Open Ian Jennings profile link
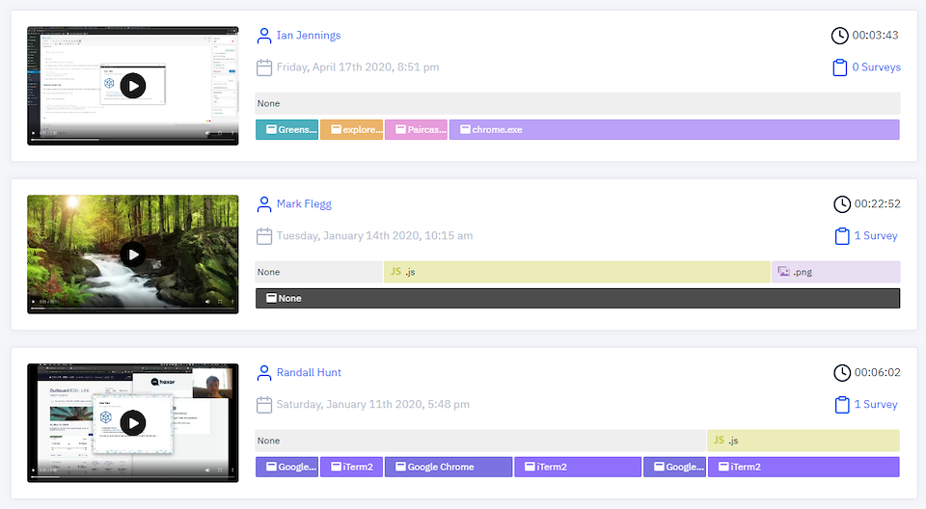Viewport: 926px width, 509px height. tap(309, 36)
